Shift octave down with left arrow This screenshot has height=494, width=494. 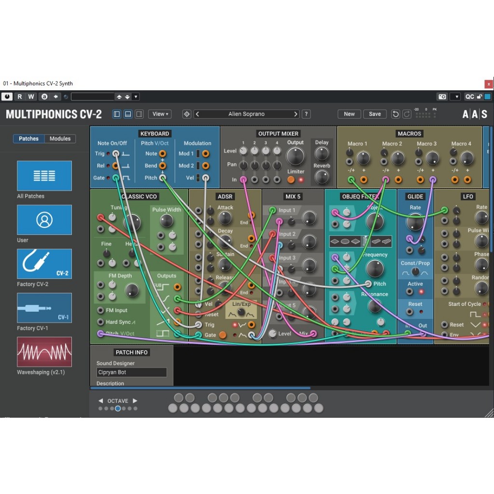tap(101, 401)
